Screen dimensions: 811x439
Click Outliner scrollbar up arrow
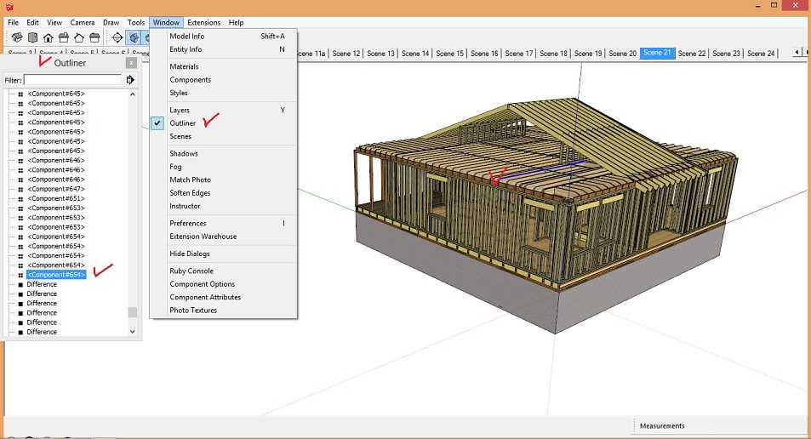point(132,94)
